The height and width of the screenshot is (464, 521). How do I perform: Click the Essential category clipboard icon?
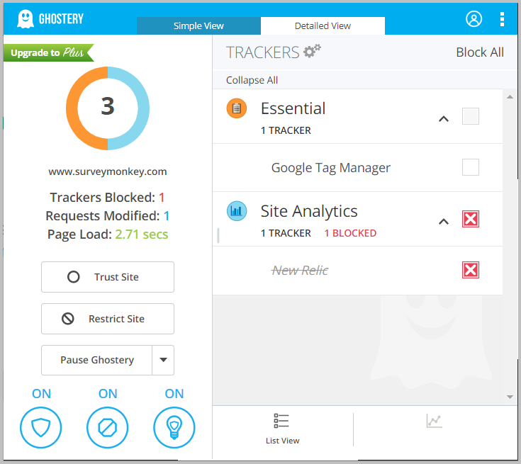point(237,108)
